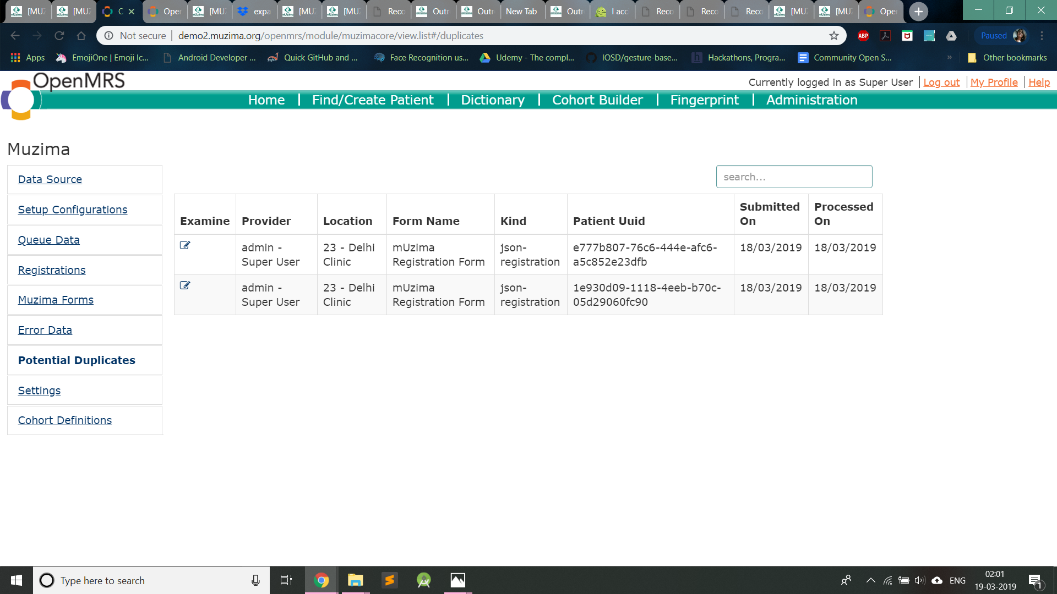1057x594 pixels.
Task: Go back to the previous page
Action: point(15,36)
